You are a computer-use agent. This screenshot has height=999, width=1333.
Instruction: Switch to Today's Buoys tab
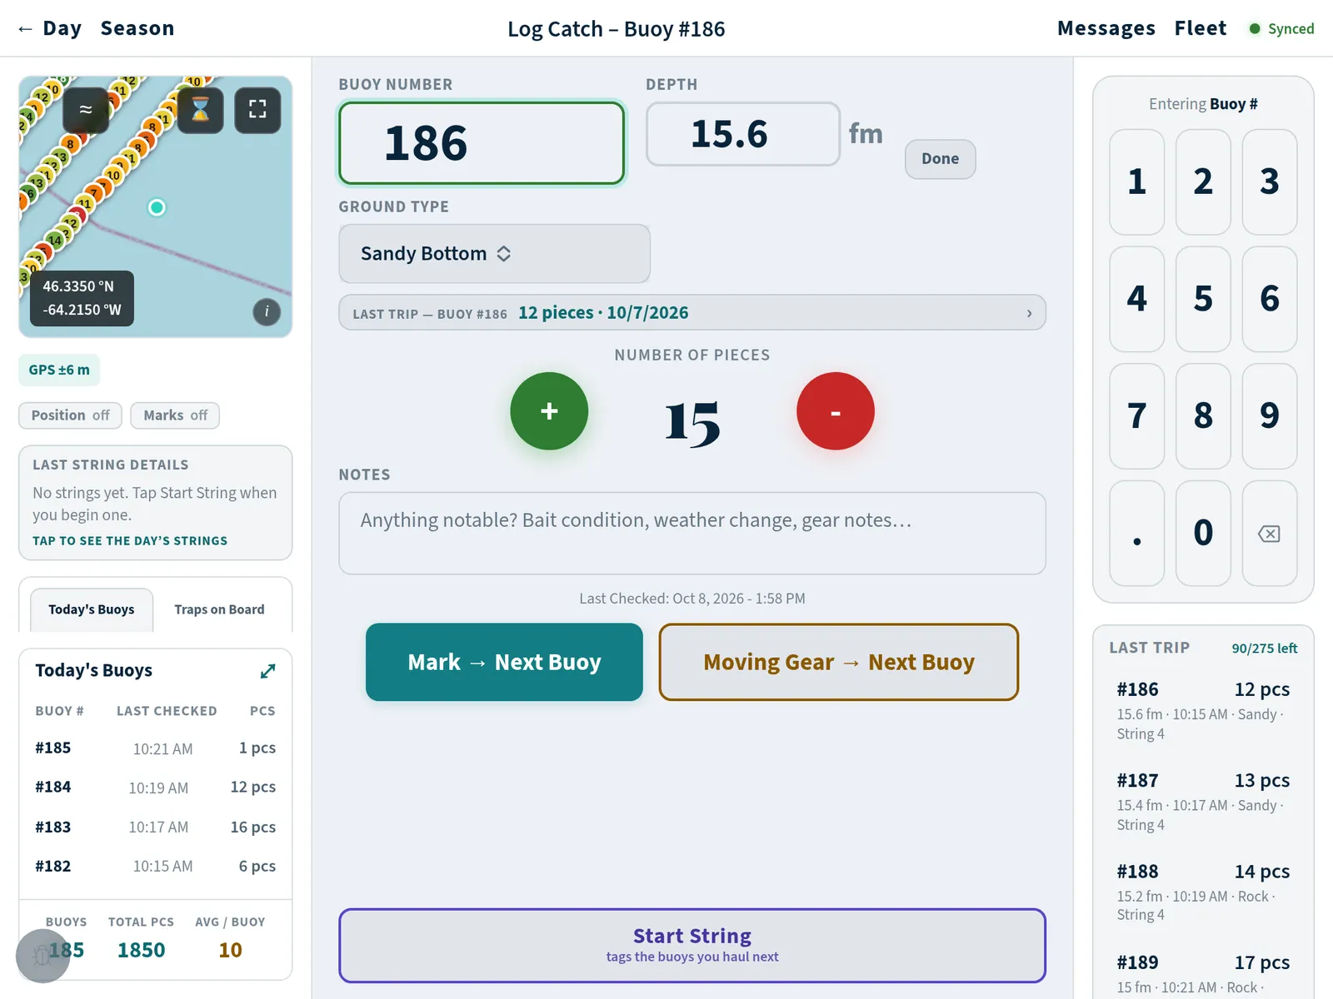92,609
